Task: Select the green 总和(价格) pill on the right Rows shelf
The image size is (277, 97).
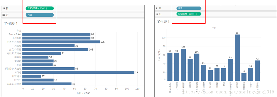Action: (x=189, y=14)
